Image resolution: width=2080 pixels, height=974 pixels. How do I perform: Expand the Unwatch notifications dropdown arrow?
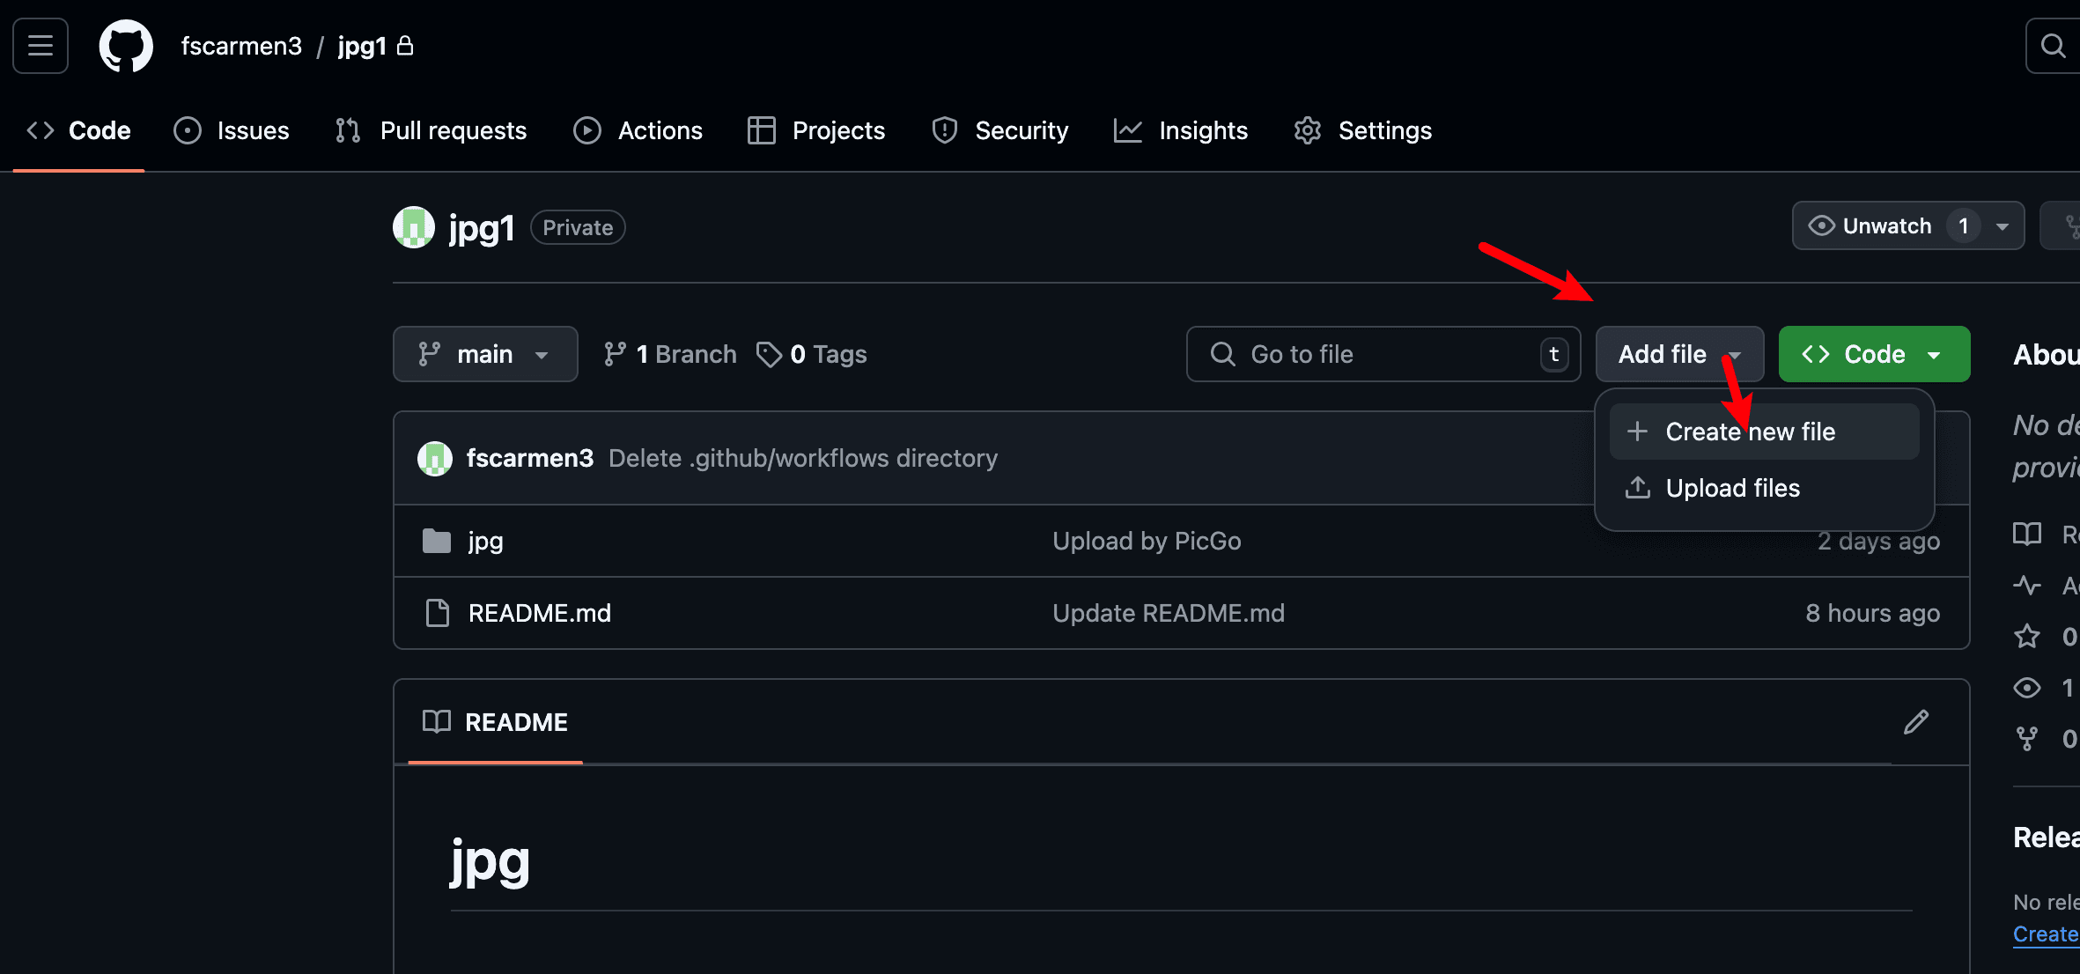(2003, 226)
